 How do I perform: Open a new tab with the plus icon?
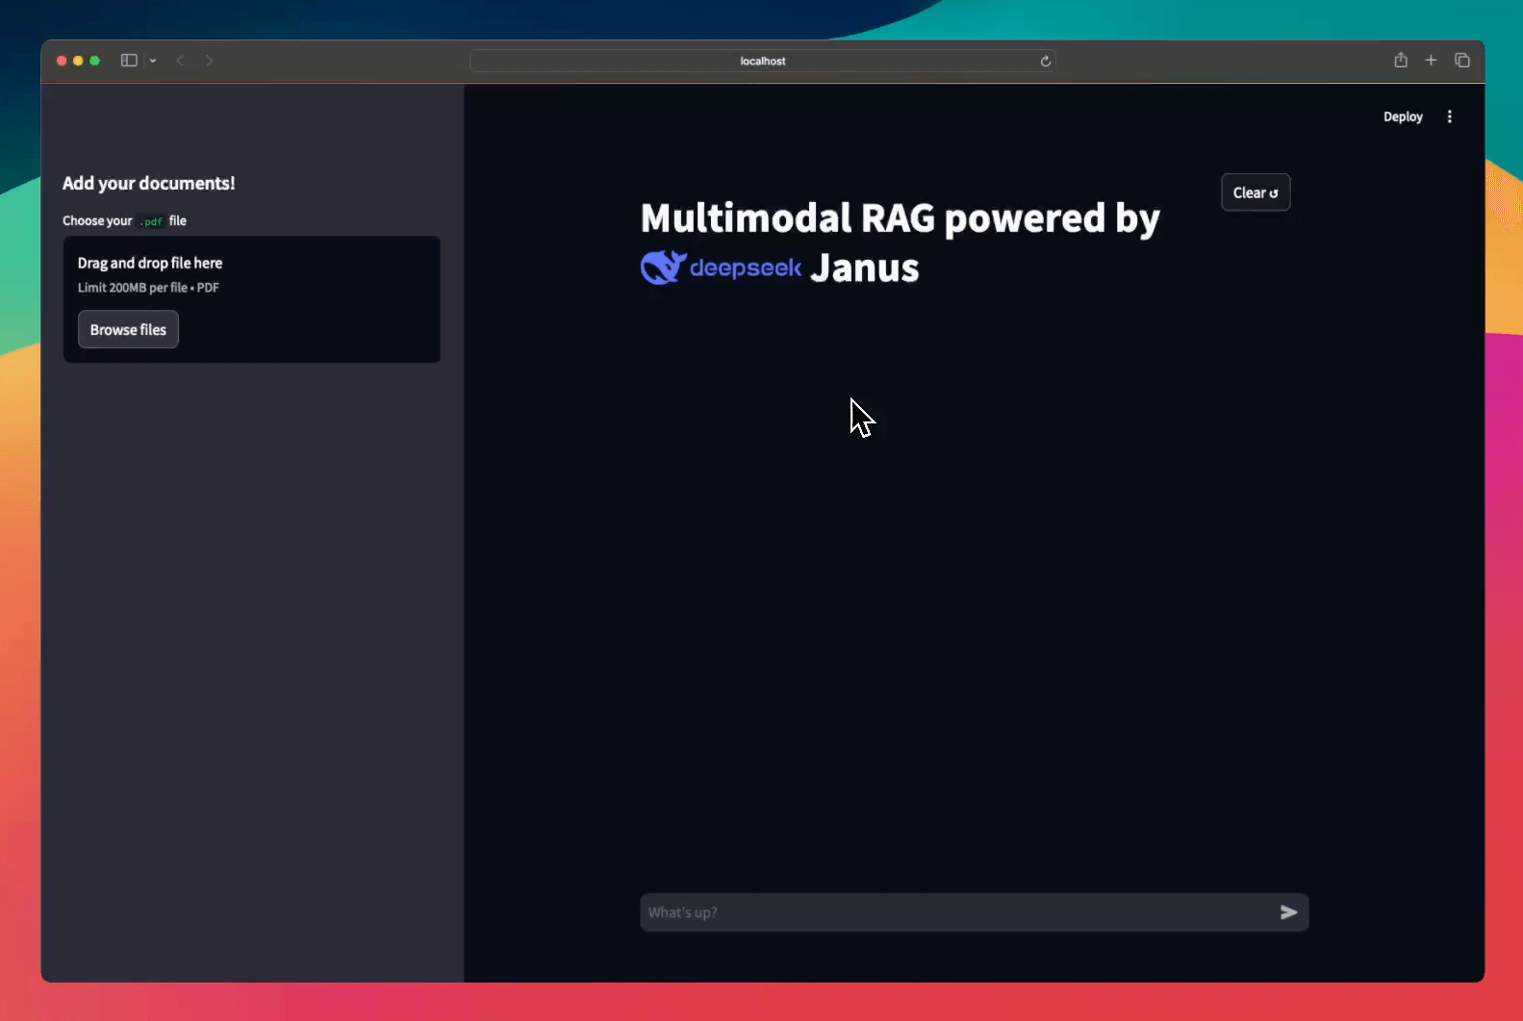click(x=1431, y=60)
